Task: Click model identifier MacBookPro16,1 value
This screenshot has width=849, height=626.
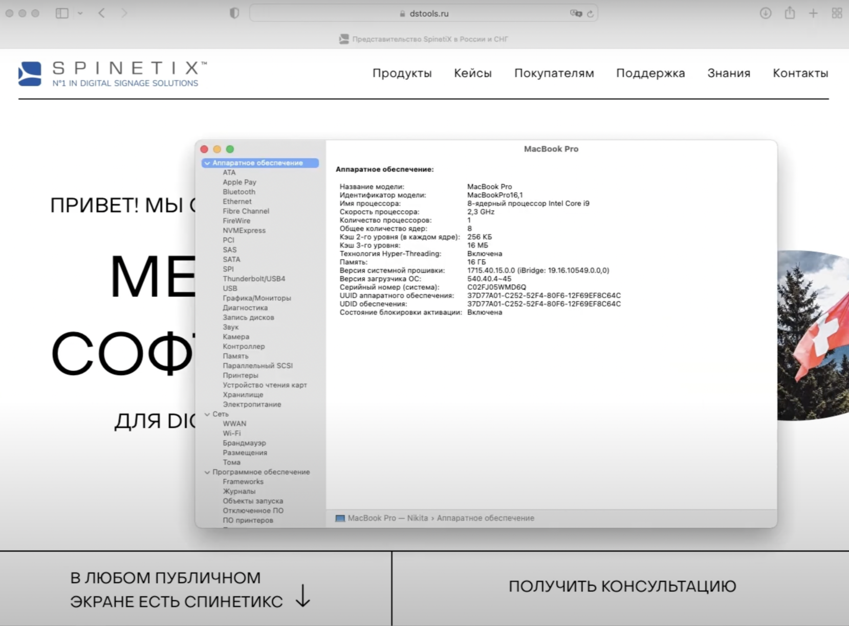Action: tap(495, 195)
